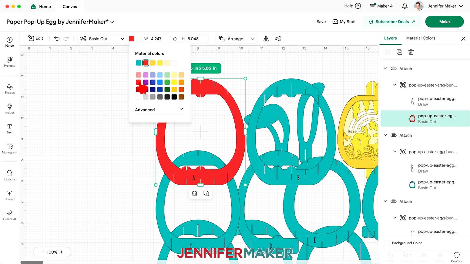Open the Layouts tool
The image size is (470, 264).
[9, 175]
